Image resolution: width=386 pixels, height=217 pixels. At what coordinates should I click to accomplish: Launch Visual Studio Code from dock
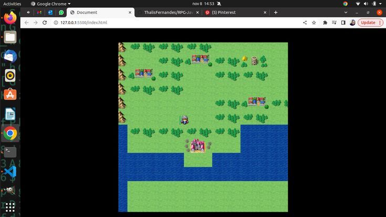[10, 171]
